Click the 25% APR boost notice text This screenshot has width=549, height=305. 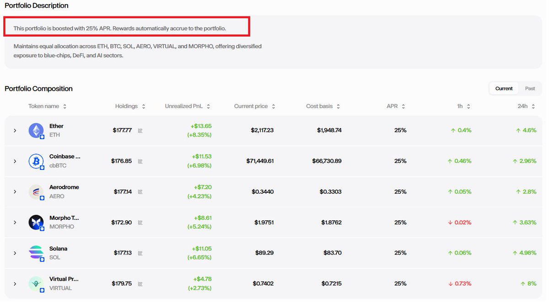point(120,28)
